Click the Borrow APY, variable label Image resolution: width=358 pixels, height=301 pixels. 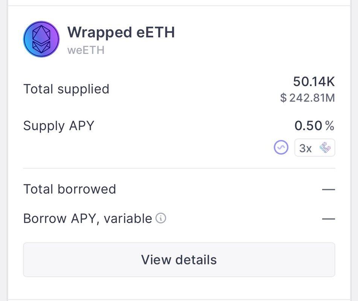click(x=88, y=218)
